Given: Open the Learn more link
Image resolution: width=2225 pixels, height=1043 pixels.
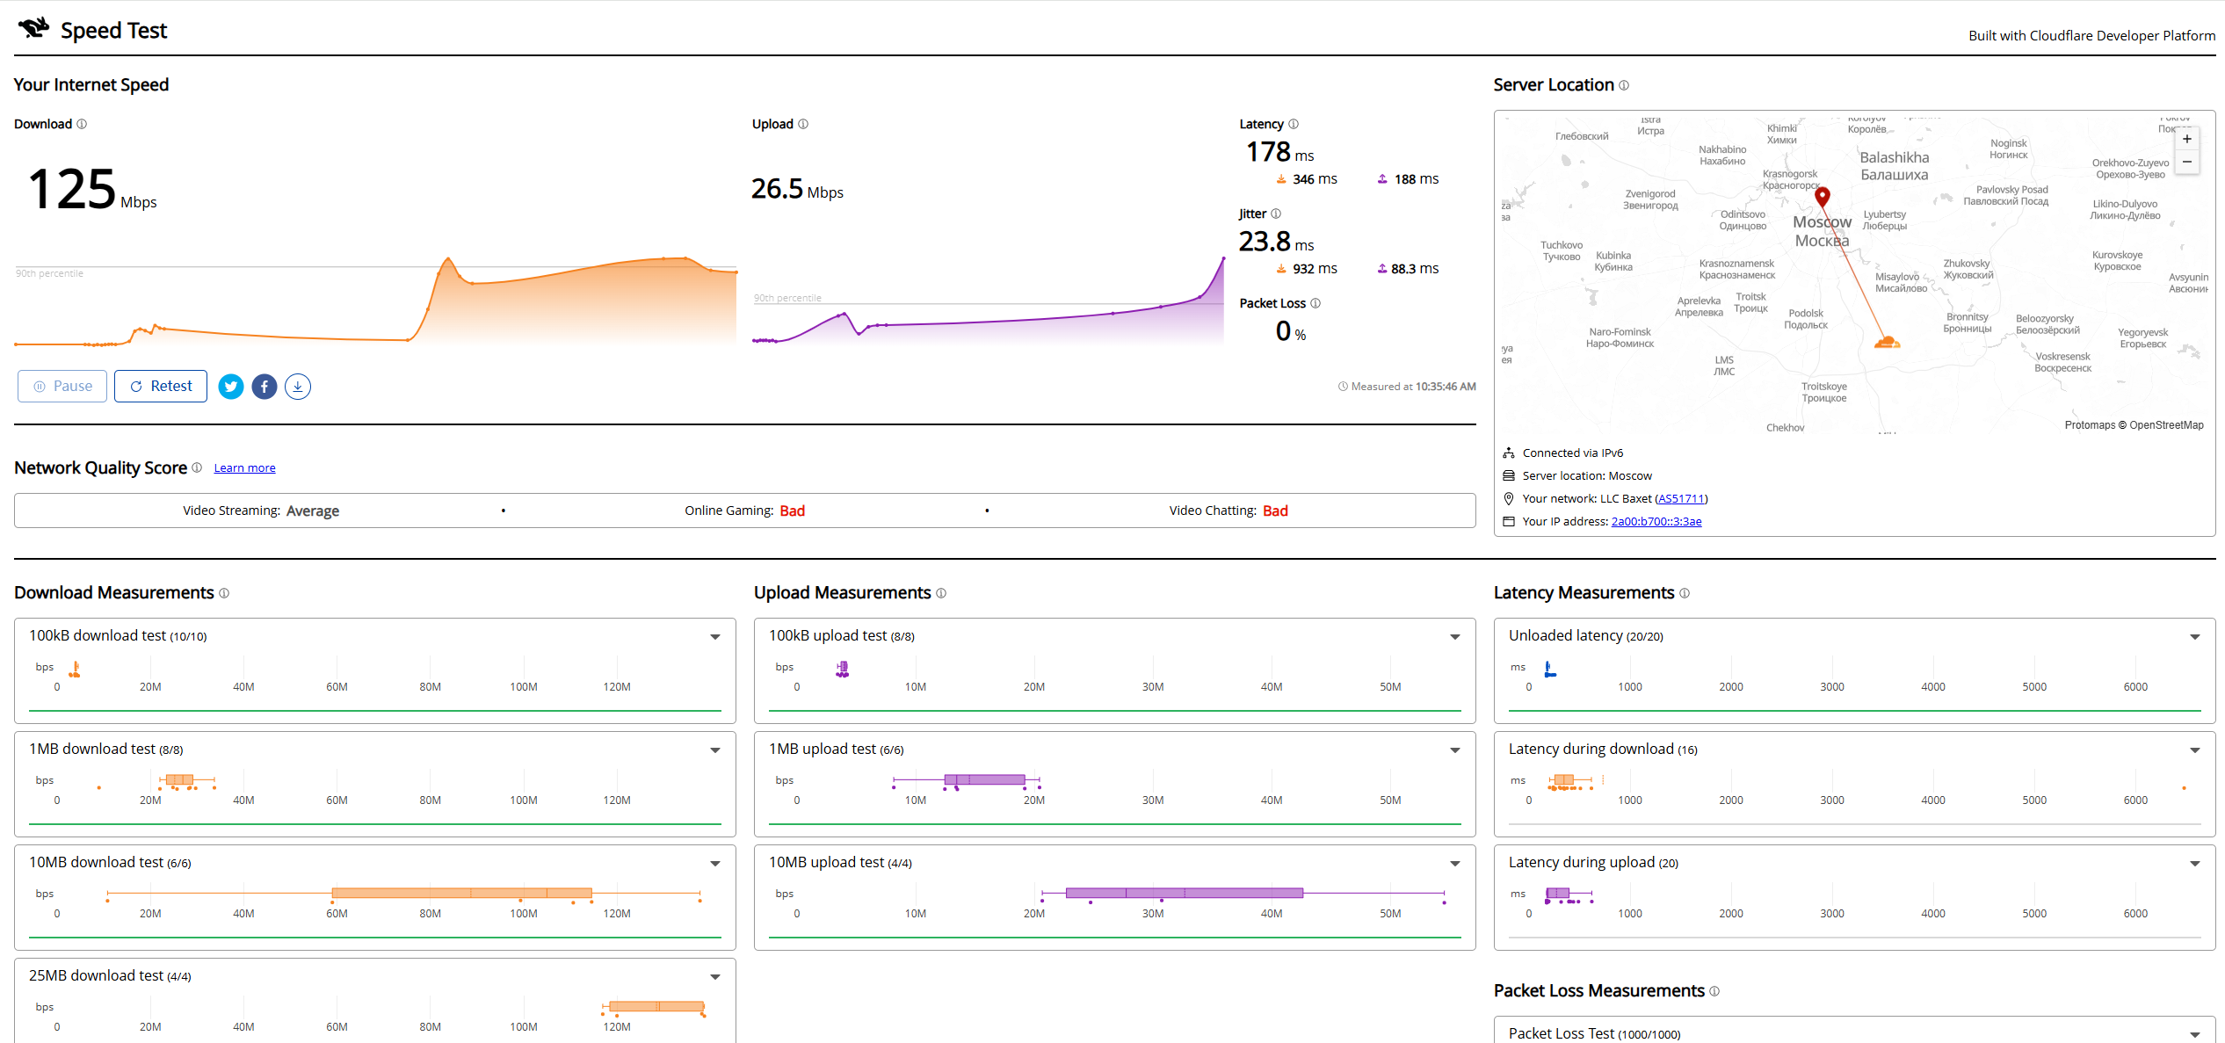Looking at the screenshot, I should point(244,468).
